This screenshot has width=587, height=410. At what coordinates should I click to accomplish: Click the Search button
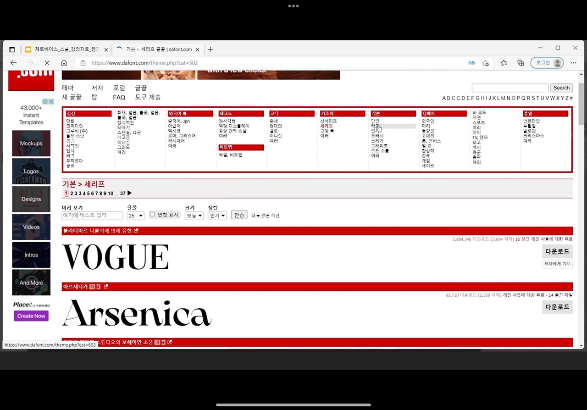point(561,88)
